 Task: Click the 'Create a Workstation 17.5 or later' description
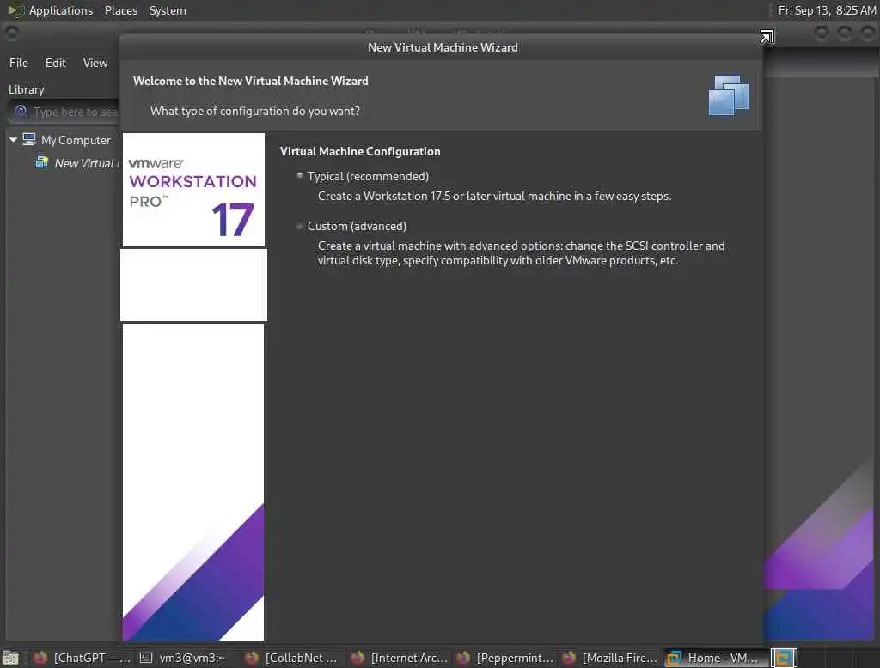494,197
